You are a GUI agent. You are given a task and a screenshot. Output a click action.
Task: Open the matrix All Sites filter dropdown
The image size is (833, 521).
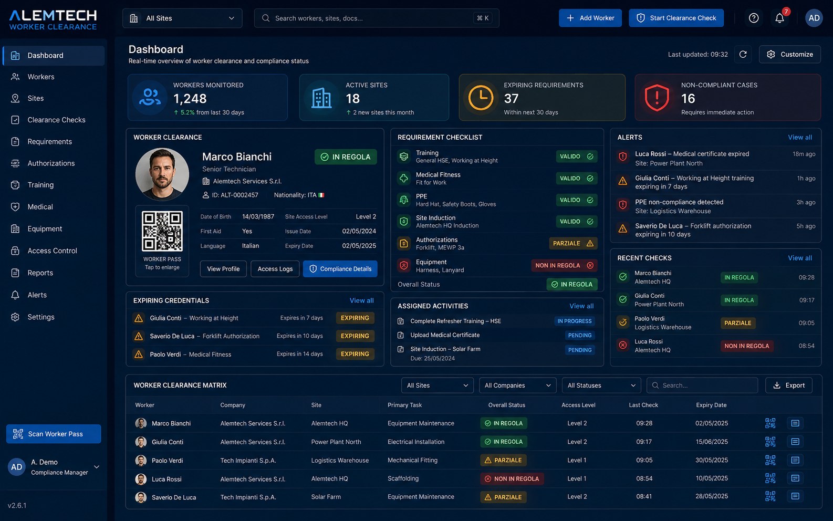point(437,385)
